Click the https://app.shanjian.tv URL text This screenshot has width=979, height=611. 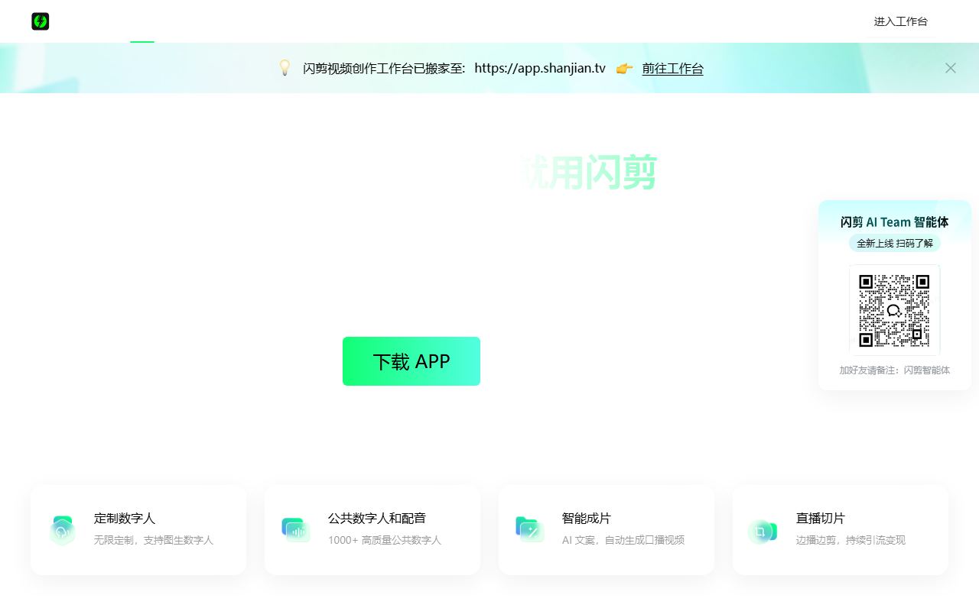click(540, 68)
